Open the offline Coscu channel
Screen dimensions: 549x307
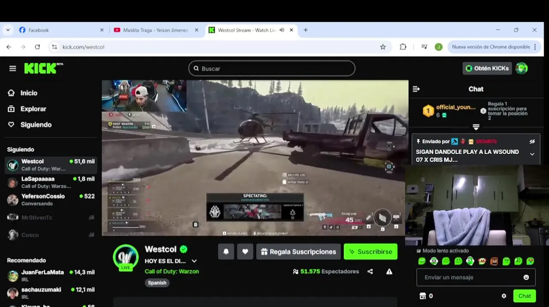click(51, 235)
